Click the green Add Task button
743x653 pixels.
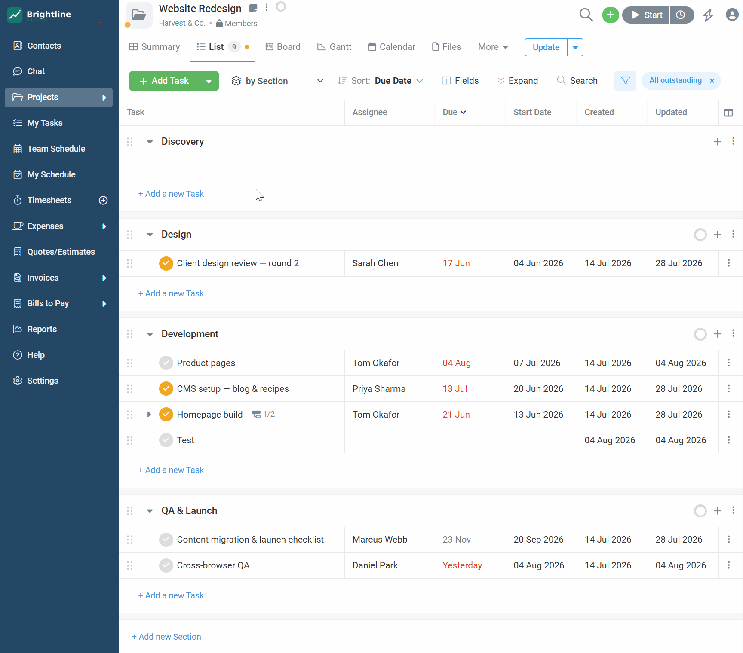164,81
